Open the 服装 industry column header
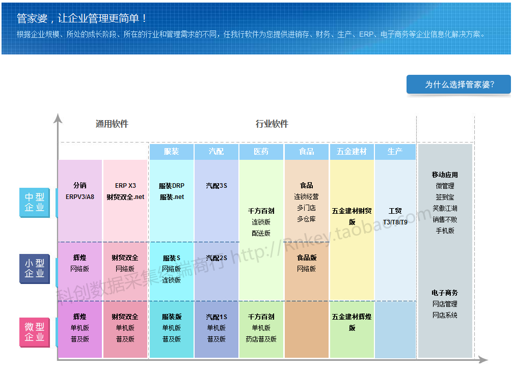The height and width of the screenshot is (370, 513). [171, 152]
